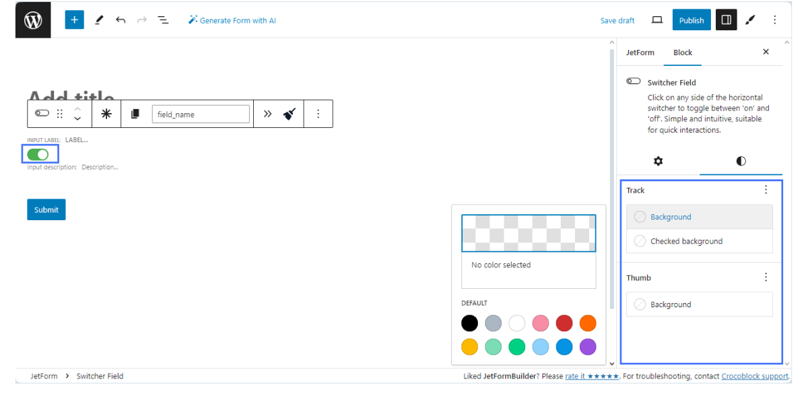Click the undo arrow icon
808x400 pixels.
tap(121, 20)
